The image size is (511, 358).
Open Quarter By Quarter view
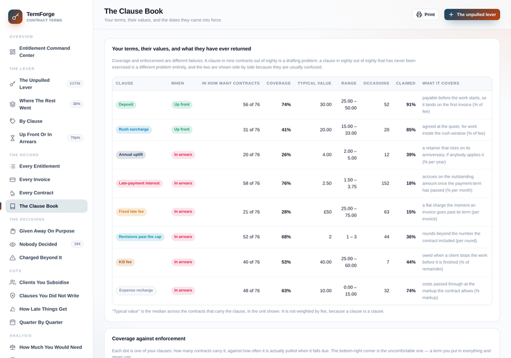47,322
